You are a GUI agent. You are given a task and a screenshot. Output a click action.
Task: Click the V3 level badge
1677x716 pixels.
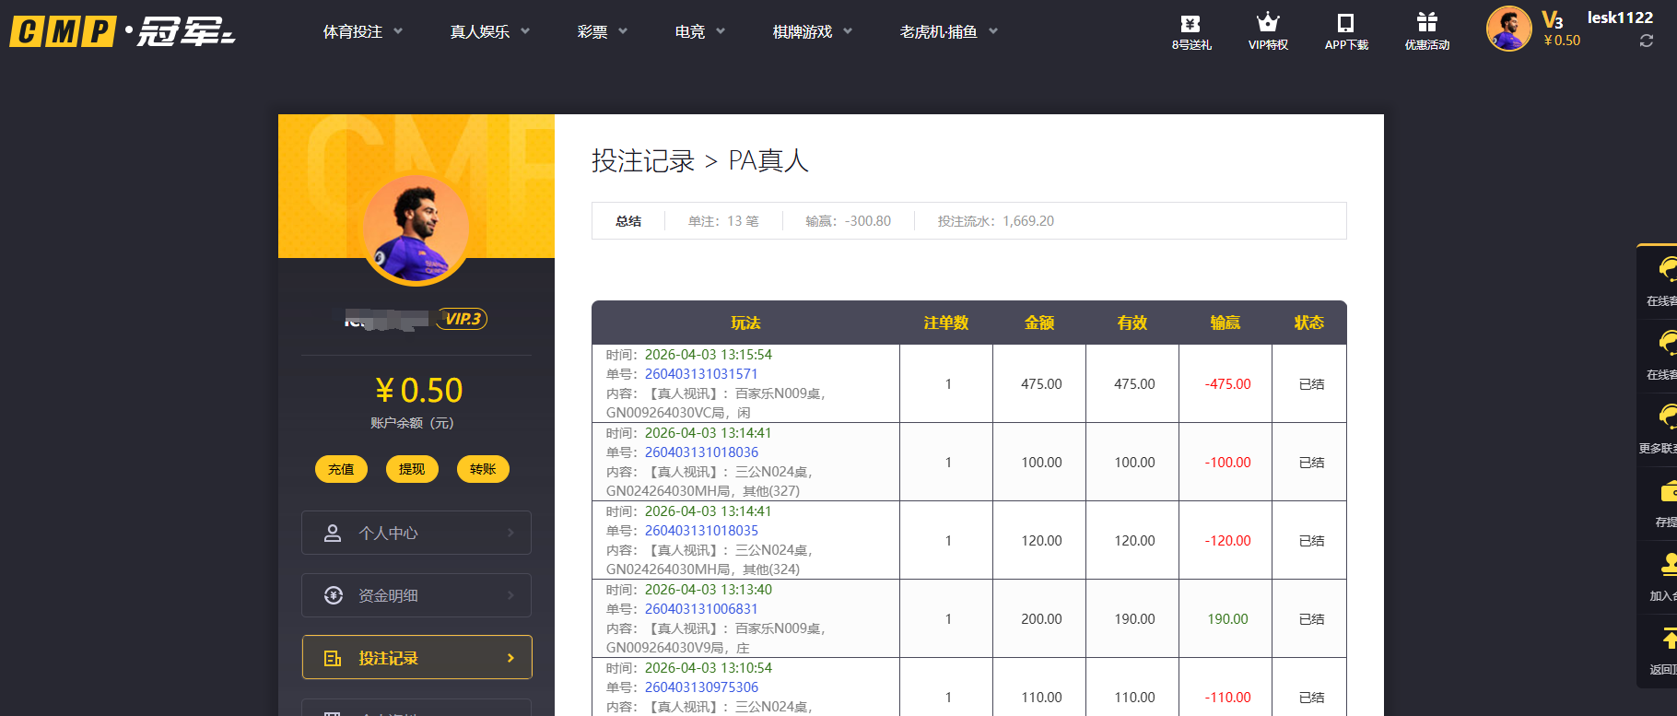(x=1553, y=19)
